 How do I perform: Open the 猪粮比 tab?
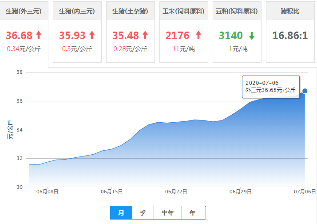(x=290, y=11)
